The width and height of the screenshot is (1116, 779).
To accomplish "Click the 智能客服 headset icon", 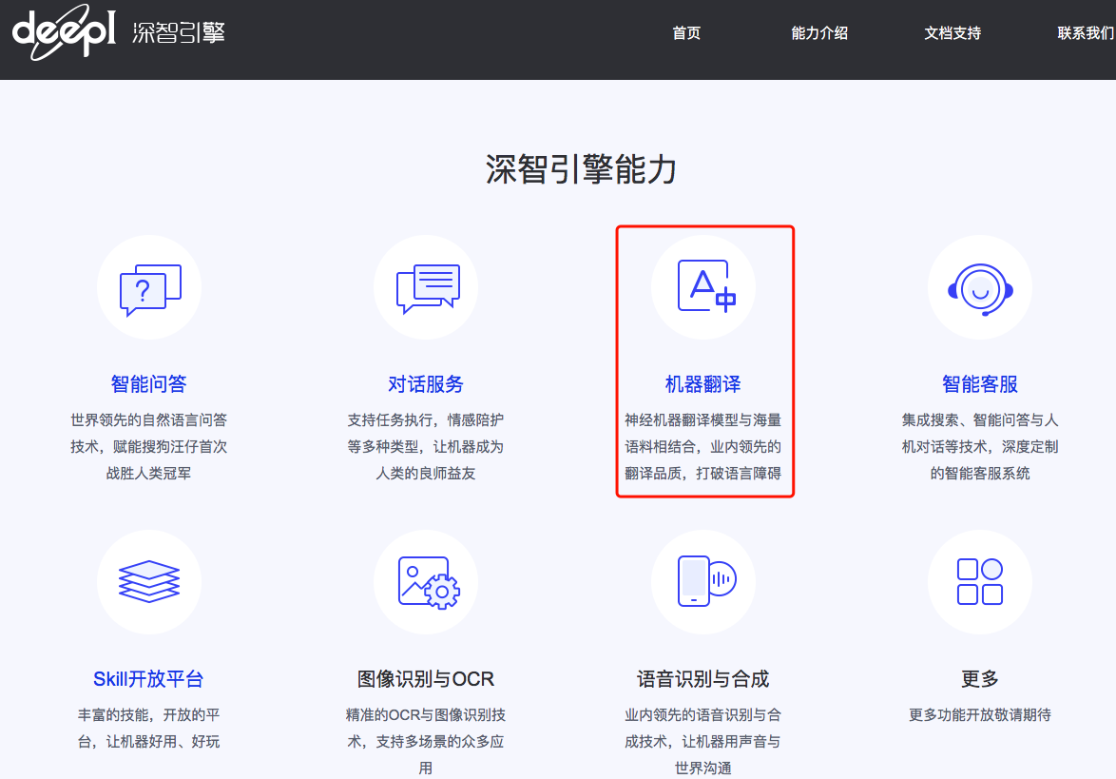I will coord(980,288).
